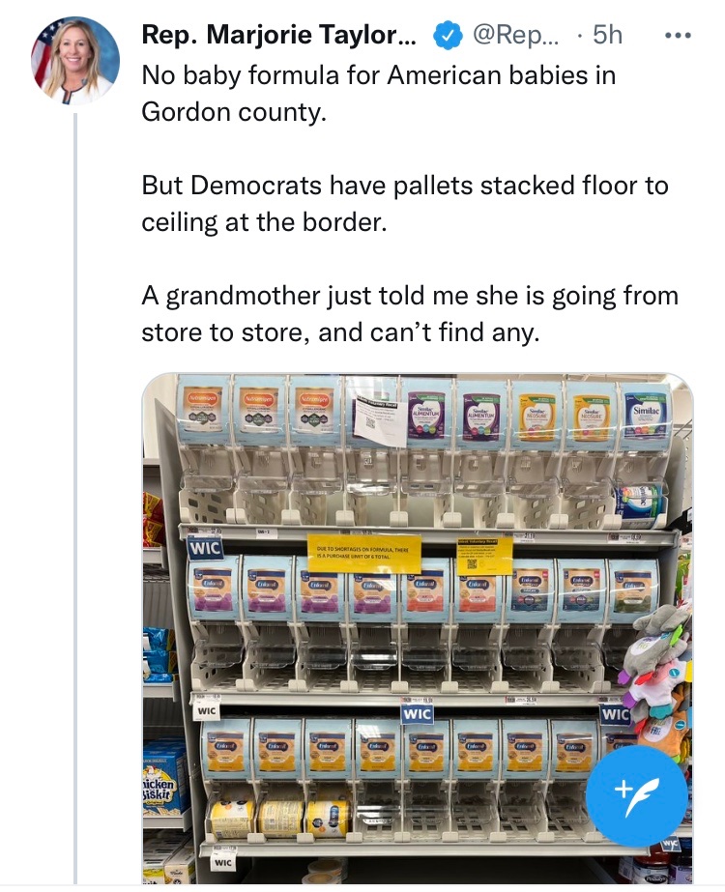The image size is (725, 892).
Task: Click the thread line below the avatar
Action: click(x=75, y=483)
